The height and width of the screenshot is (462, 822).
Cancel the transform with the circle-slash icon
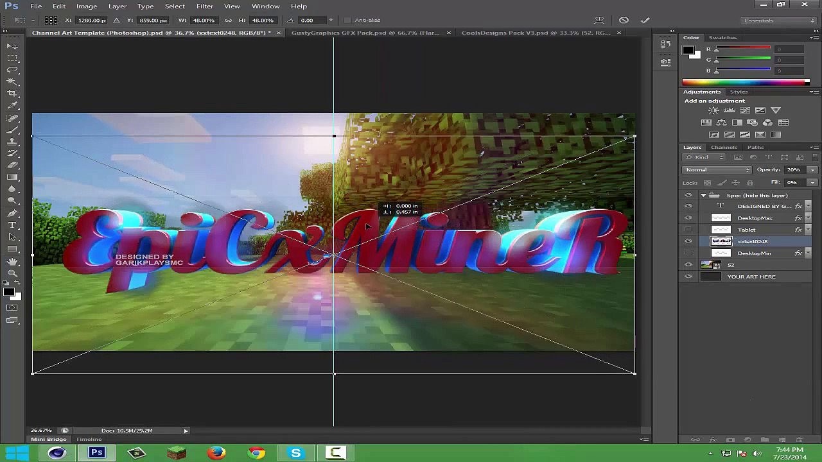point(624,21)
